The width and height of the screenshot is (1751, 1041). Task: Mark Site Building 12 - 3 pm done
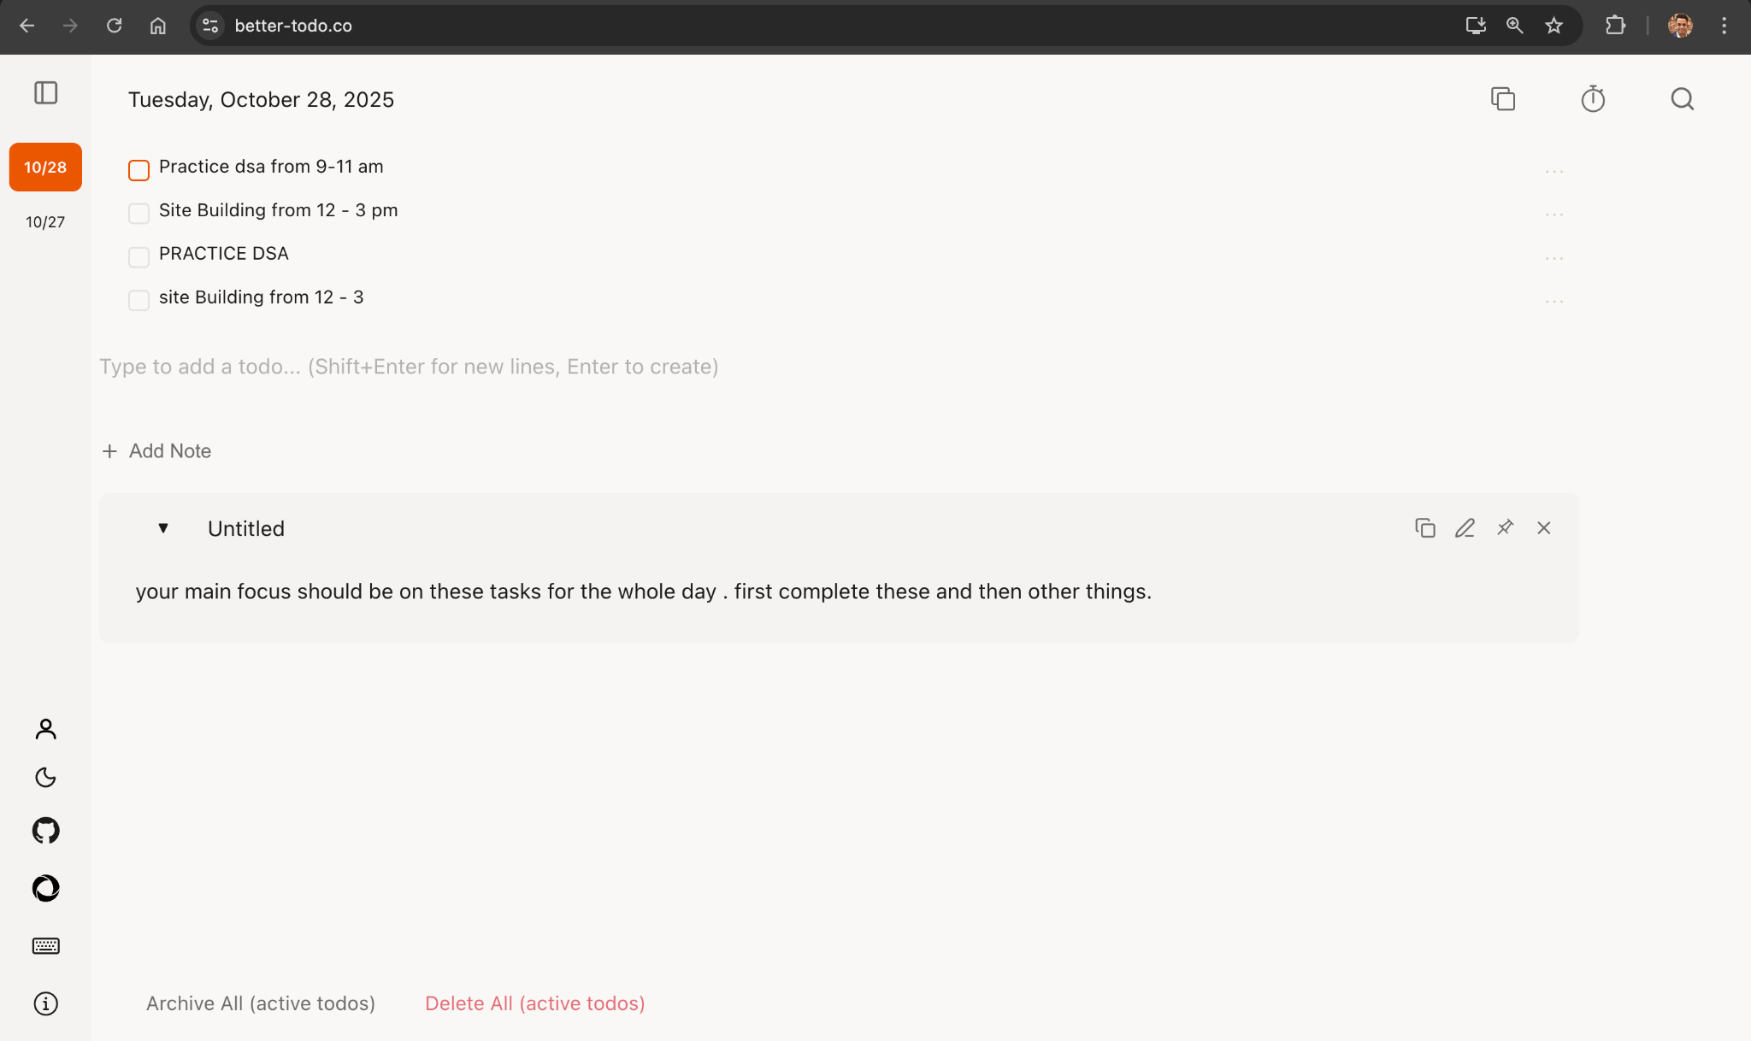coord(139,213)
